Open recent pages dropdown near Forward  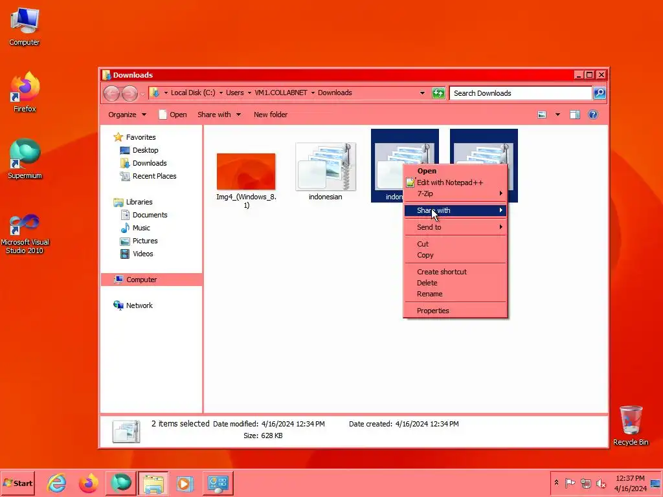tap(142, 93)
